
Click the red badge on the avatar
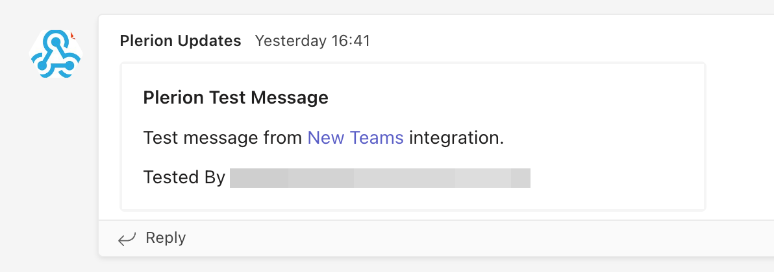pos(72,35)
